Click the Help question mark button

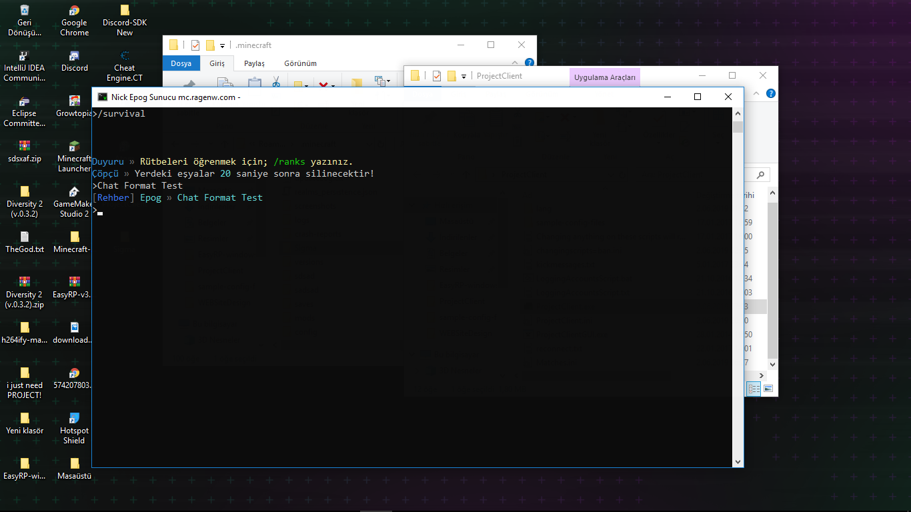[529, 63]
